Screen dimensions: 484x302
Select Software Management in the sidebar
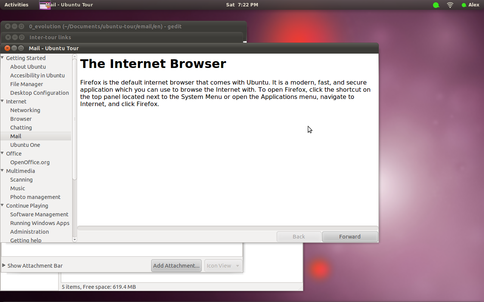pos(39,214)
